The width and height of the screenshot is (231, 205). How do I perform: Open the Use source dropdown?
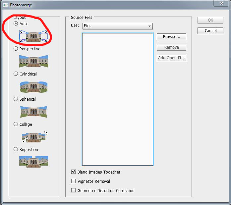[118, 26]
